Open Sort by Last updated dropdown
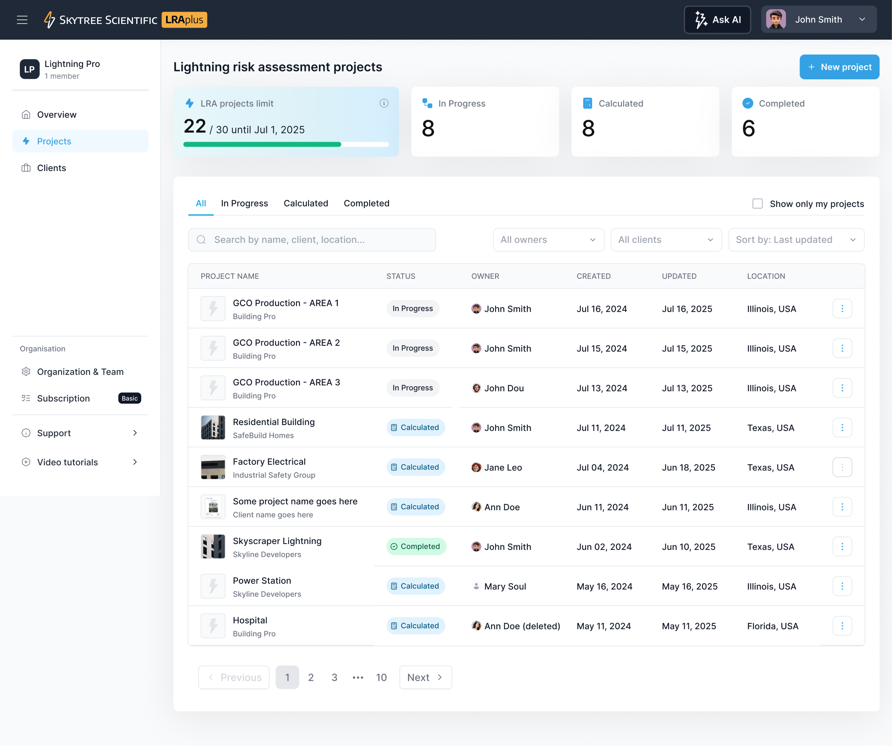This screenshot has height=746, width=892. pos(796,240)
